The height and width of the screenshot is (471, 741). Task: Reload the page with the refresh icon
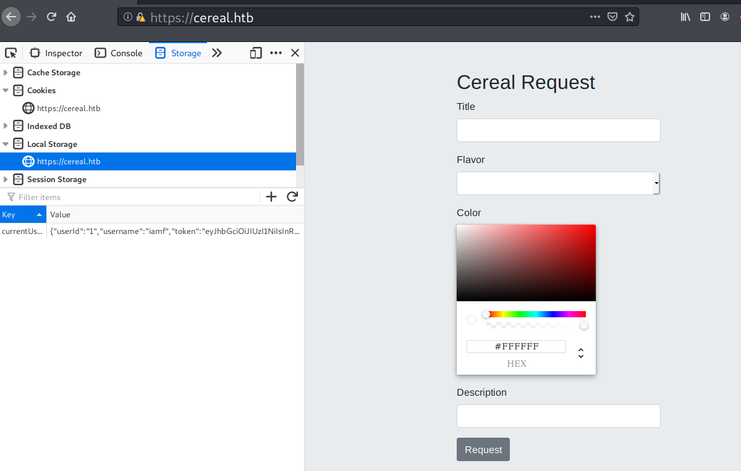[52, 17]
